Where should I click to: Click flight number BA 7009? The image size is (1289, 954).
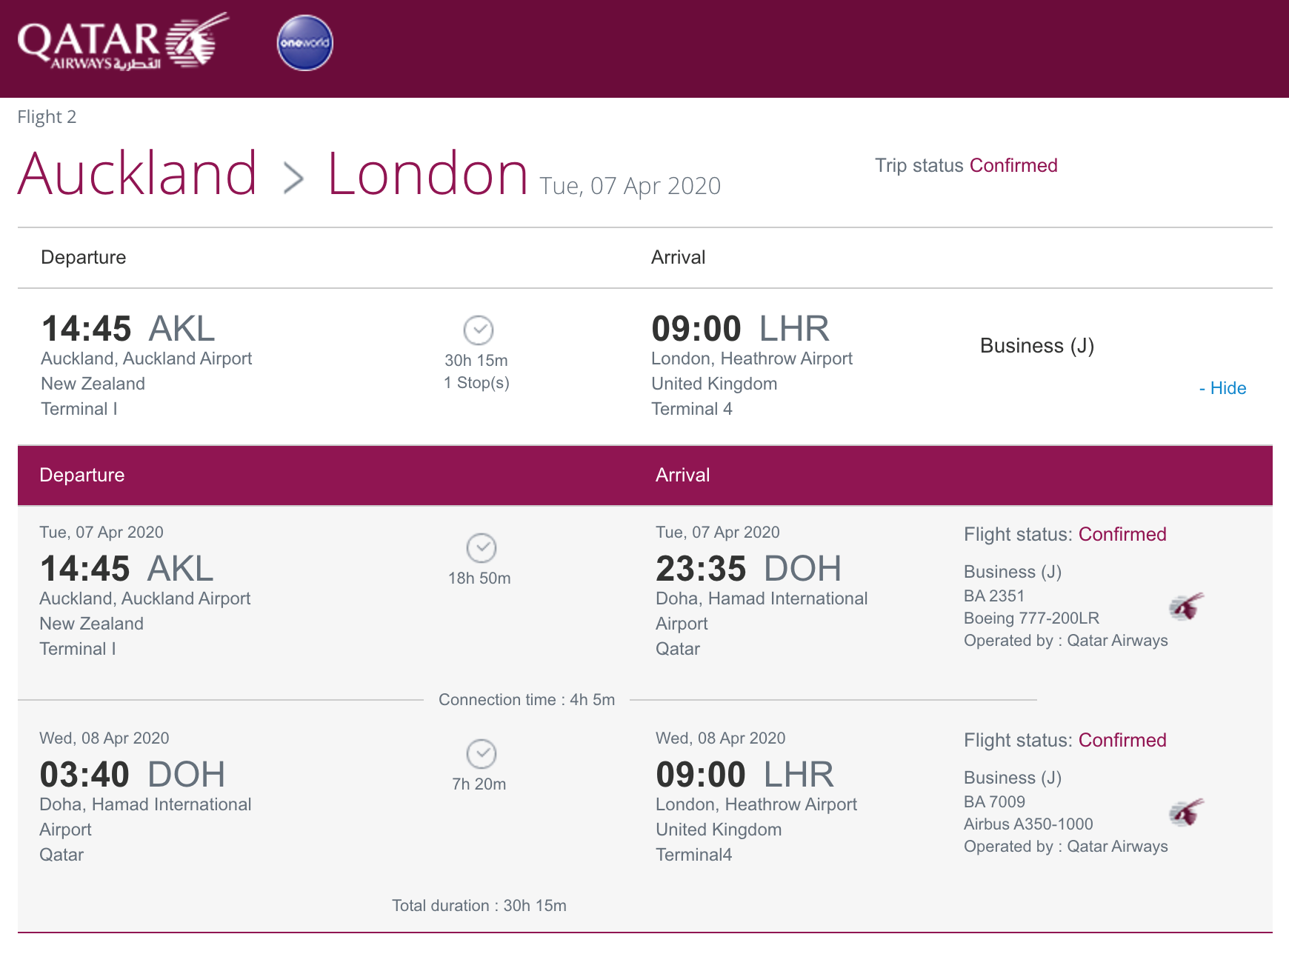click(994, 801)
